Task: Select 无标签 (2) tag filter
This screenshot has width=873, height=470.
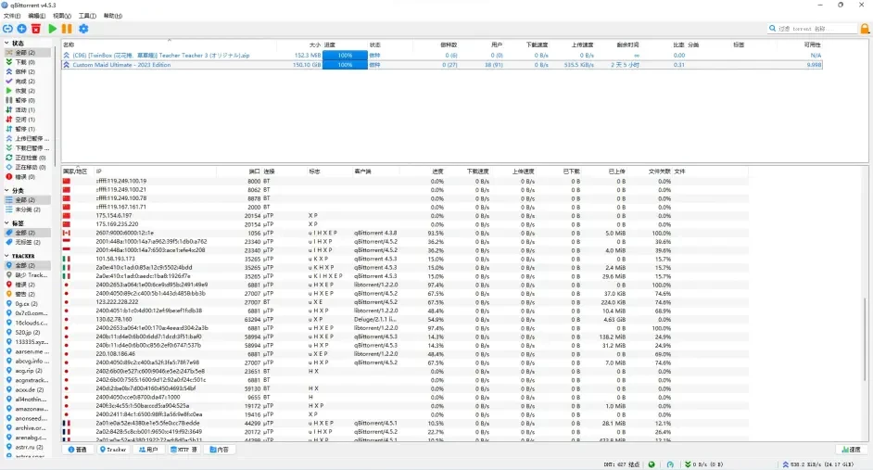Action: [27, 242]
